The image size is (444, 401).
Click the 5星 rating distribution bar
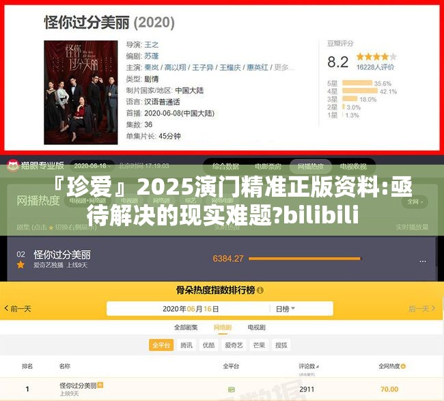pos(357,83)
